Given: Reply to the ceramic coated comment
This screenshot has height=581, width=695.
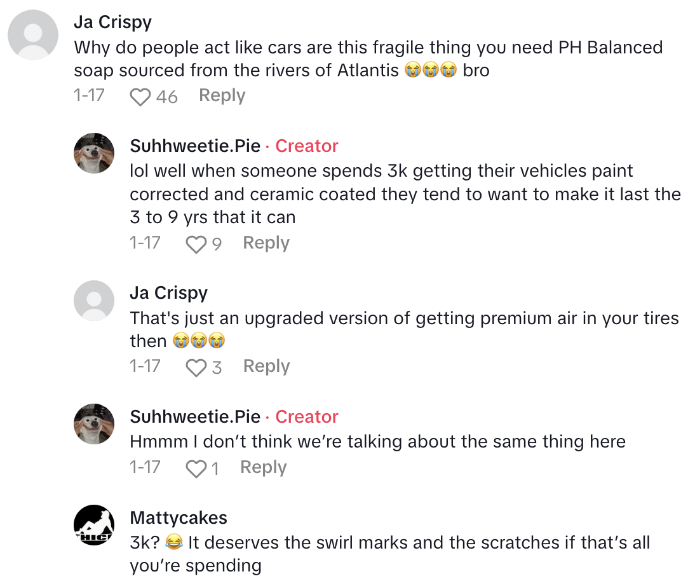Looking at the screenshot, I should [x=266, y=243].
